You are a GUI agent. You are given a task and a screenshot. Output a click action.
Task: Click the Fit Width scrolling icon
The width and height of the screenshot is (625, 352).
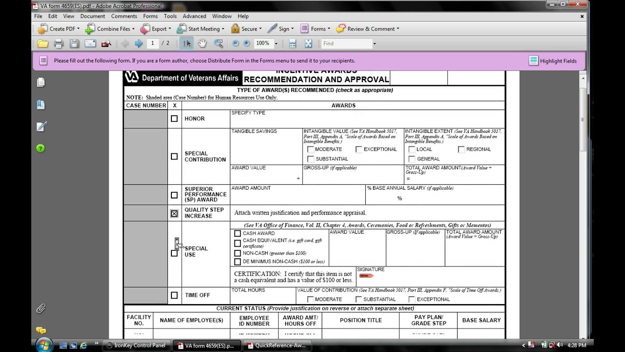292,44
